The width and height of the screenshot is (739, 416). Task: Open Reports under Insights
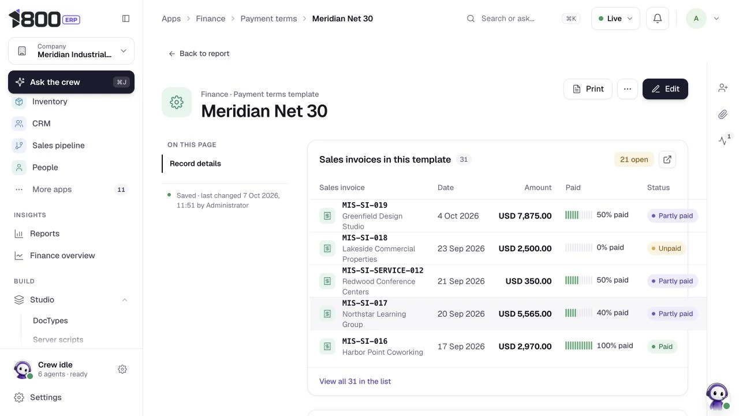71,234
